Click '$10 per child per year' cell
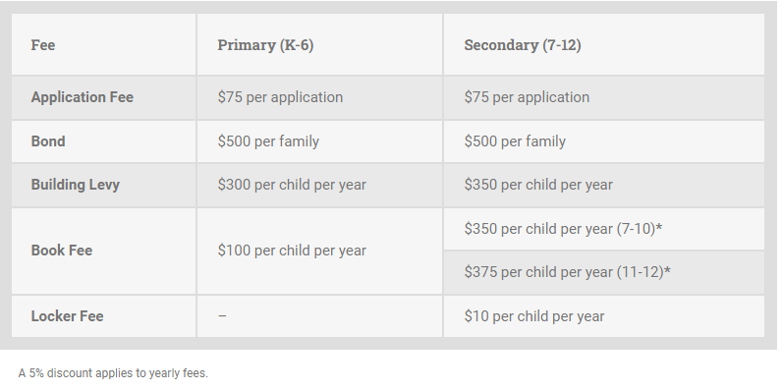 (604, 316)
